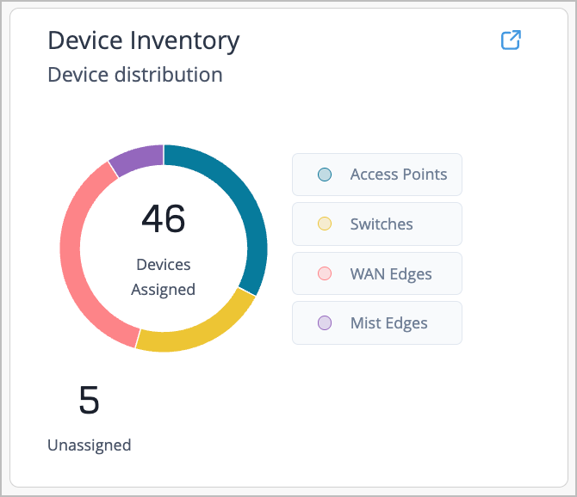Click the 5 Unassigned count
Viewport: 577px width, 497px height.
(89, 400)
